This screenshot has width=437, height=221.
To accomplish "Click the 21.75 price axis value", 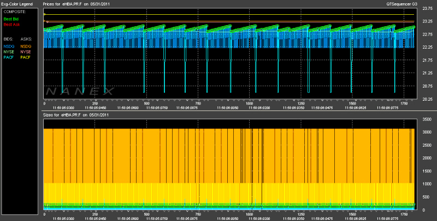I will [428, 60].
